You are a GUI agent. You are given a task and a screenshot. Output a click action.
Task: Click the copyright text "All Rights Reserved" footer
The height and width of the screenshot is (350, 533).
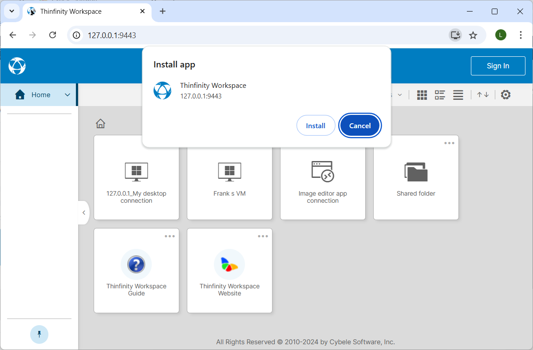(x=305, y=342)
